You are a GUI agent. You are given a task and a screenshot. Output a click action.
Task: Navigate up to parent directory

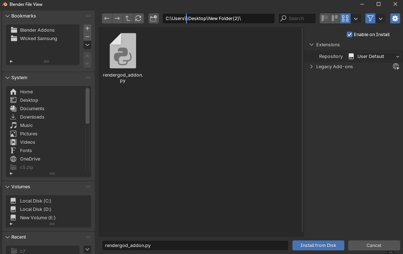coord(128,18)
